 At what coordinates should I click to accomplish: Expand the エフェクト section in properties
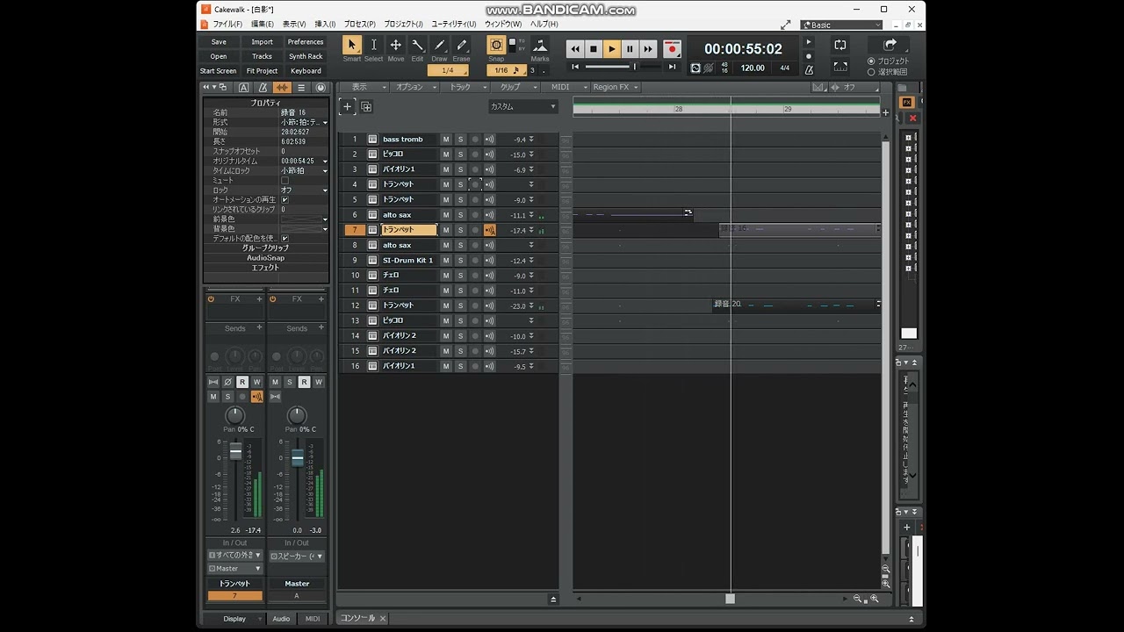(x=265, y=268)
